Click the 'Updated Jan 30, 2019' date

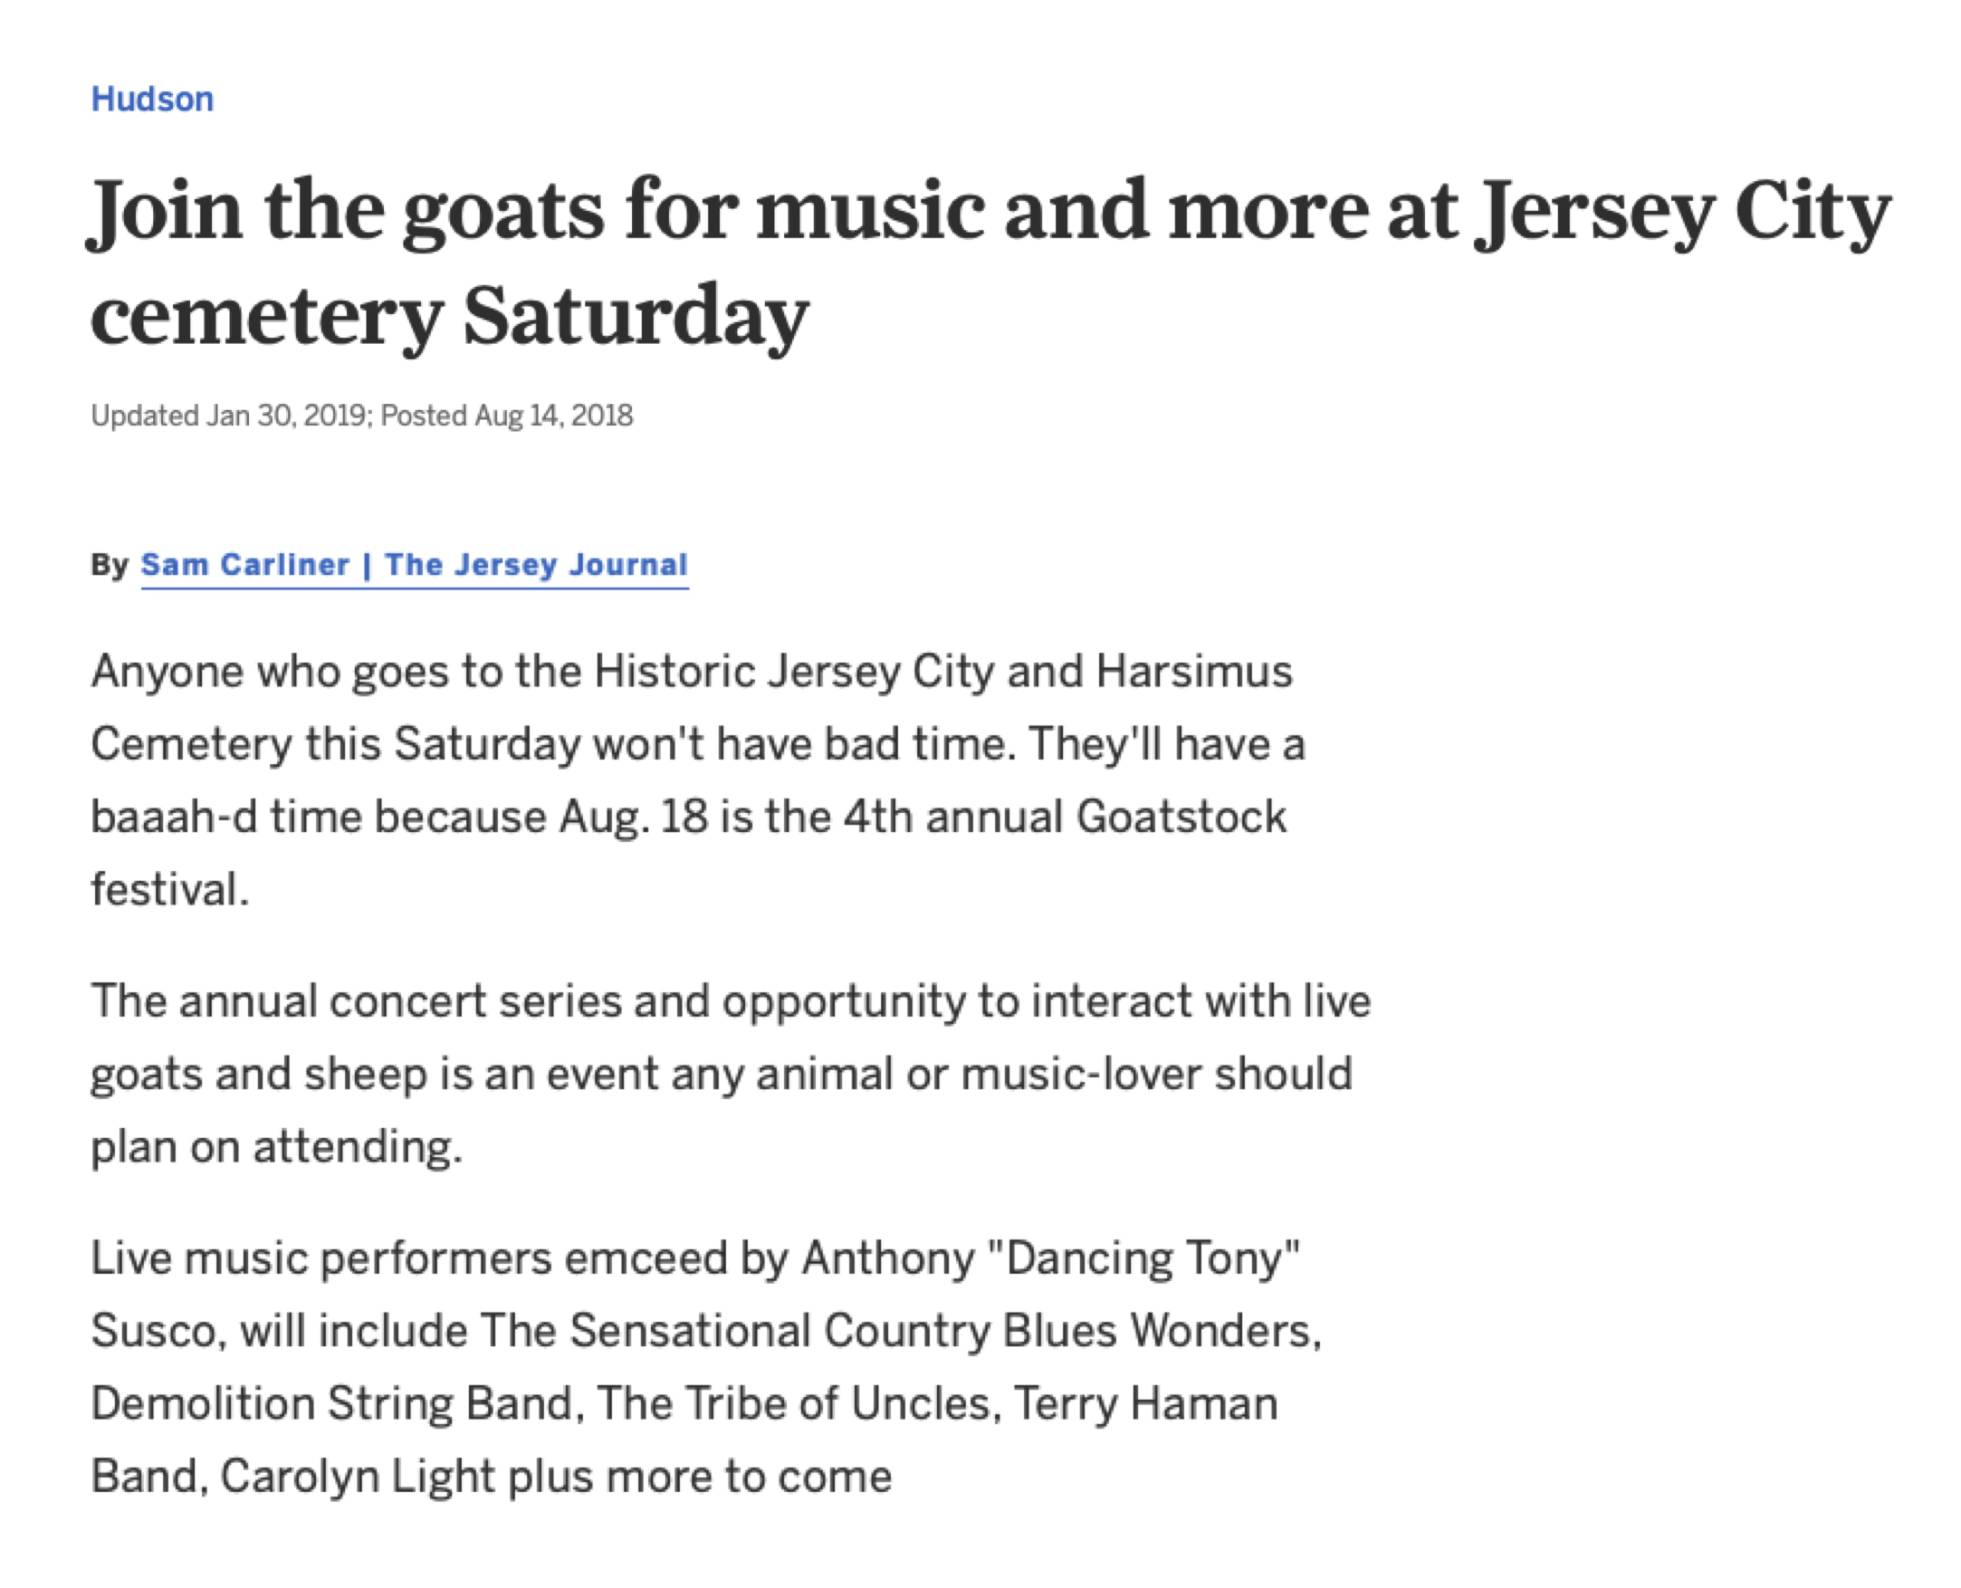coord(229,416)
